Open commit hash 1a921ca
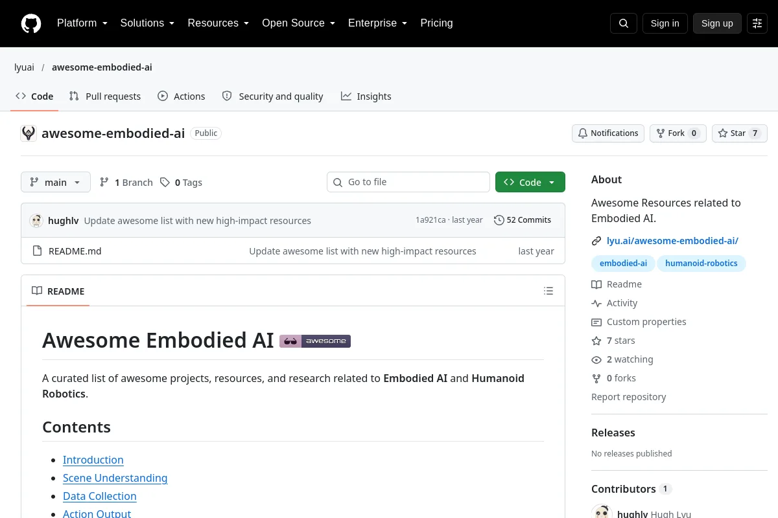 click(430, 220)
